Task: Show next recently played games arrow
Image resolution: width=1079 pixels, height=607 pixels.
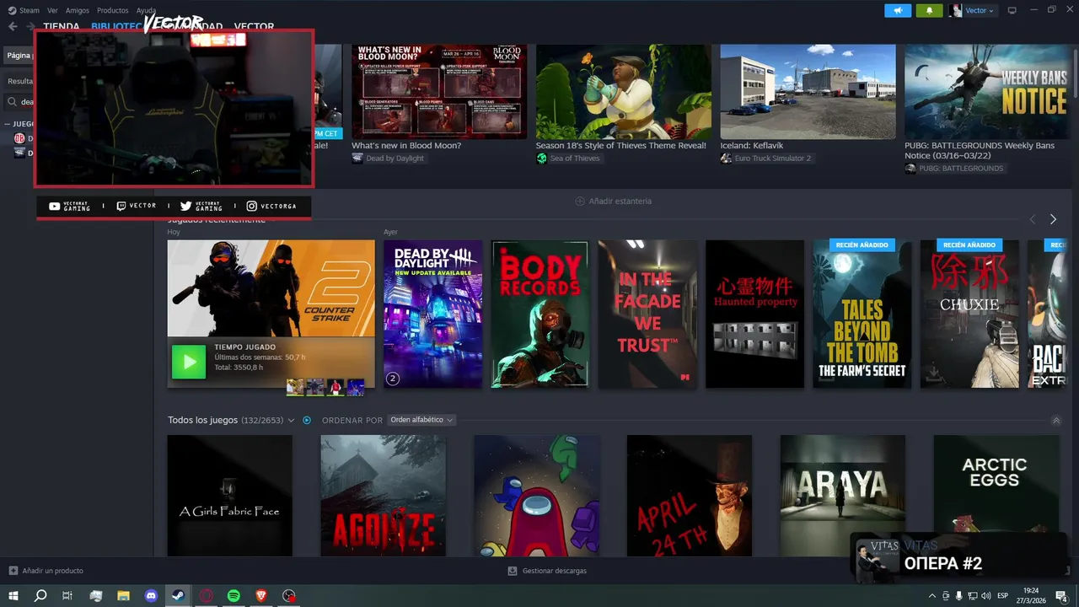Action: coord(1053,219)
